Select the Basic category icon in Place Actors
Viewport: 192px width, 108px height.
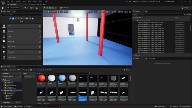point(13,19)
